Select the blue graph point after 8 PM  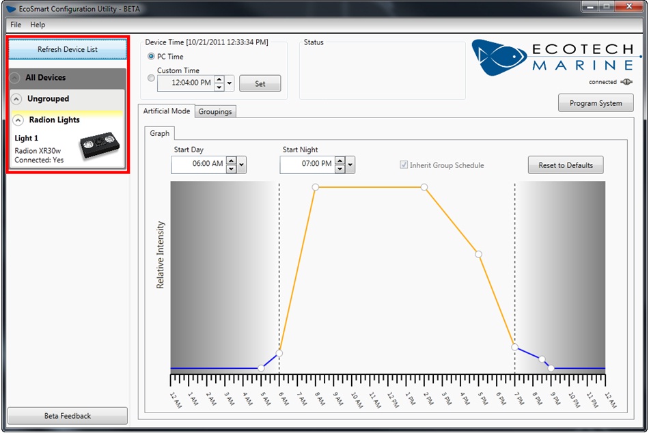tap(542, 359)
